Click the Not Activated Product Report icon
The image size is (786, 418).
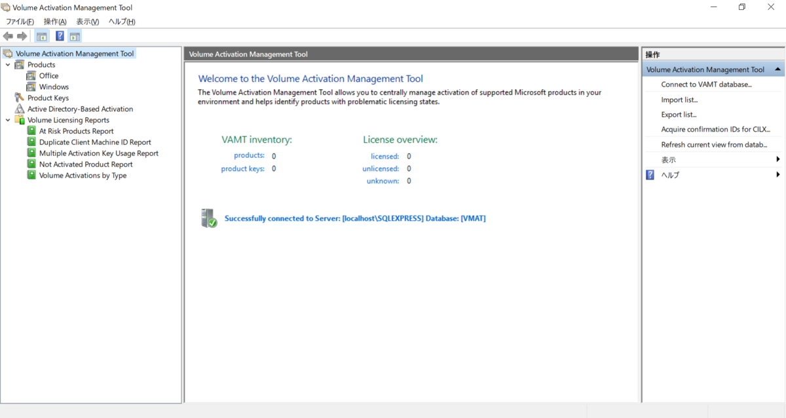31,164
